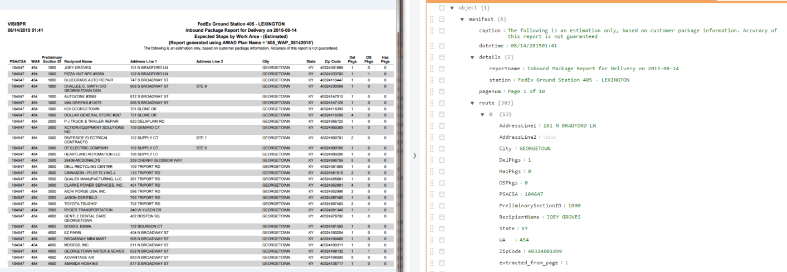Tick the checkbox for root object row
787x272 pixels.
point(442,8)
